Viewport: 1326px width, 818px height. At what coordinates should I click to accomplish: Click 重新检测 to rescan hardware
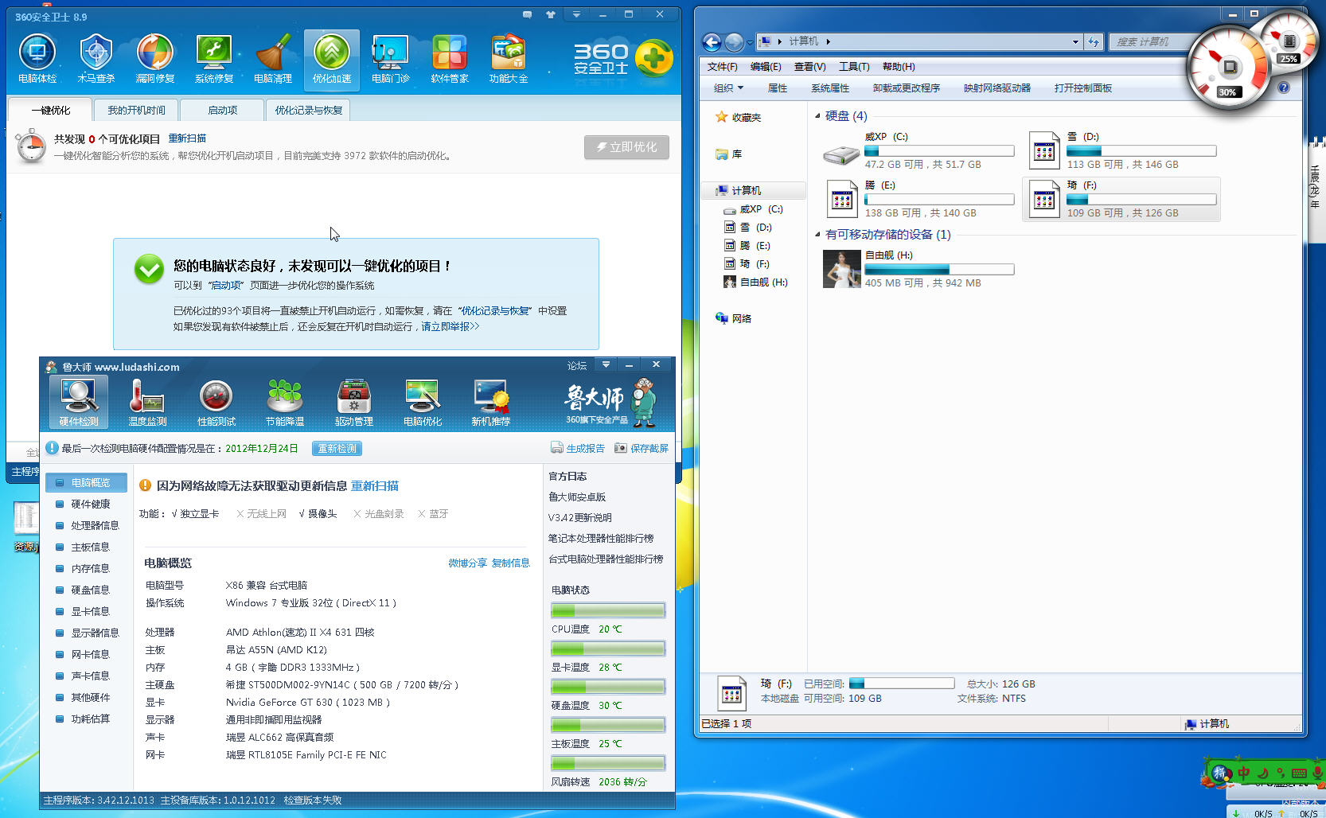click(336, 448)
